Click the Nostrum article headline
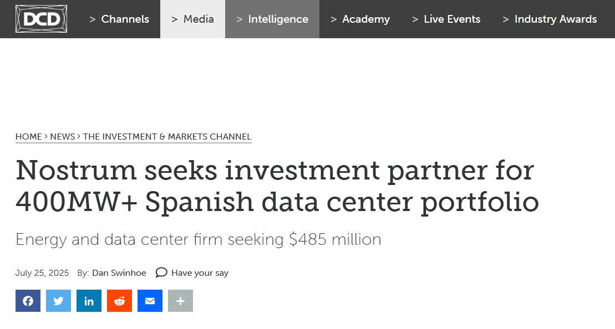Image resolution: width=615 pixels, height=329 pixels. [277, 186]
